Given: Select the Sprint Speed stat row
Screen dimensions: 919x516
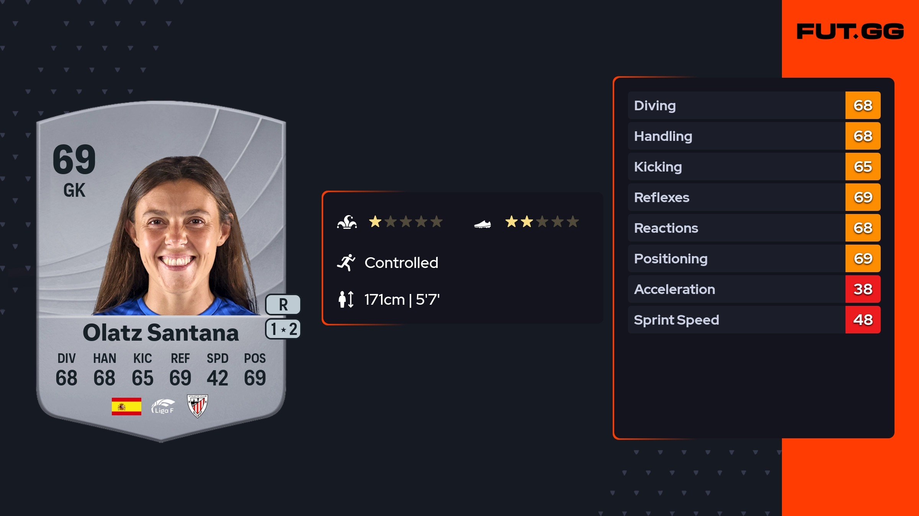Looking at the screenshot, I should coord(736,320).
